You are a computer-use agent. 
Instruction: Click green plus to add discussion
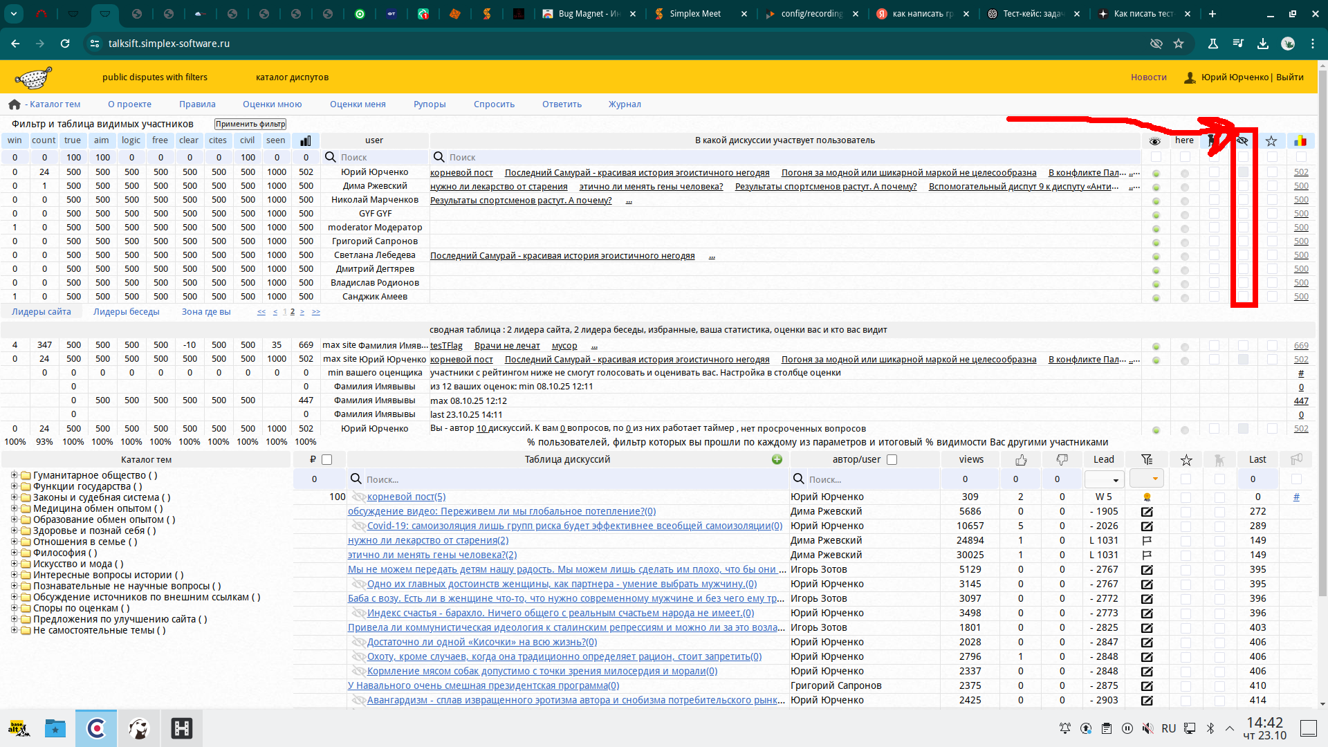pos(777,460)
